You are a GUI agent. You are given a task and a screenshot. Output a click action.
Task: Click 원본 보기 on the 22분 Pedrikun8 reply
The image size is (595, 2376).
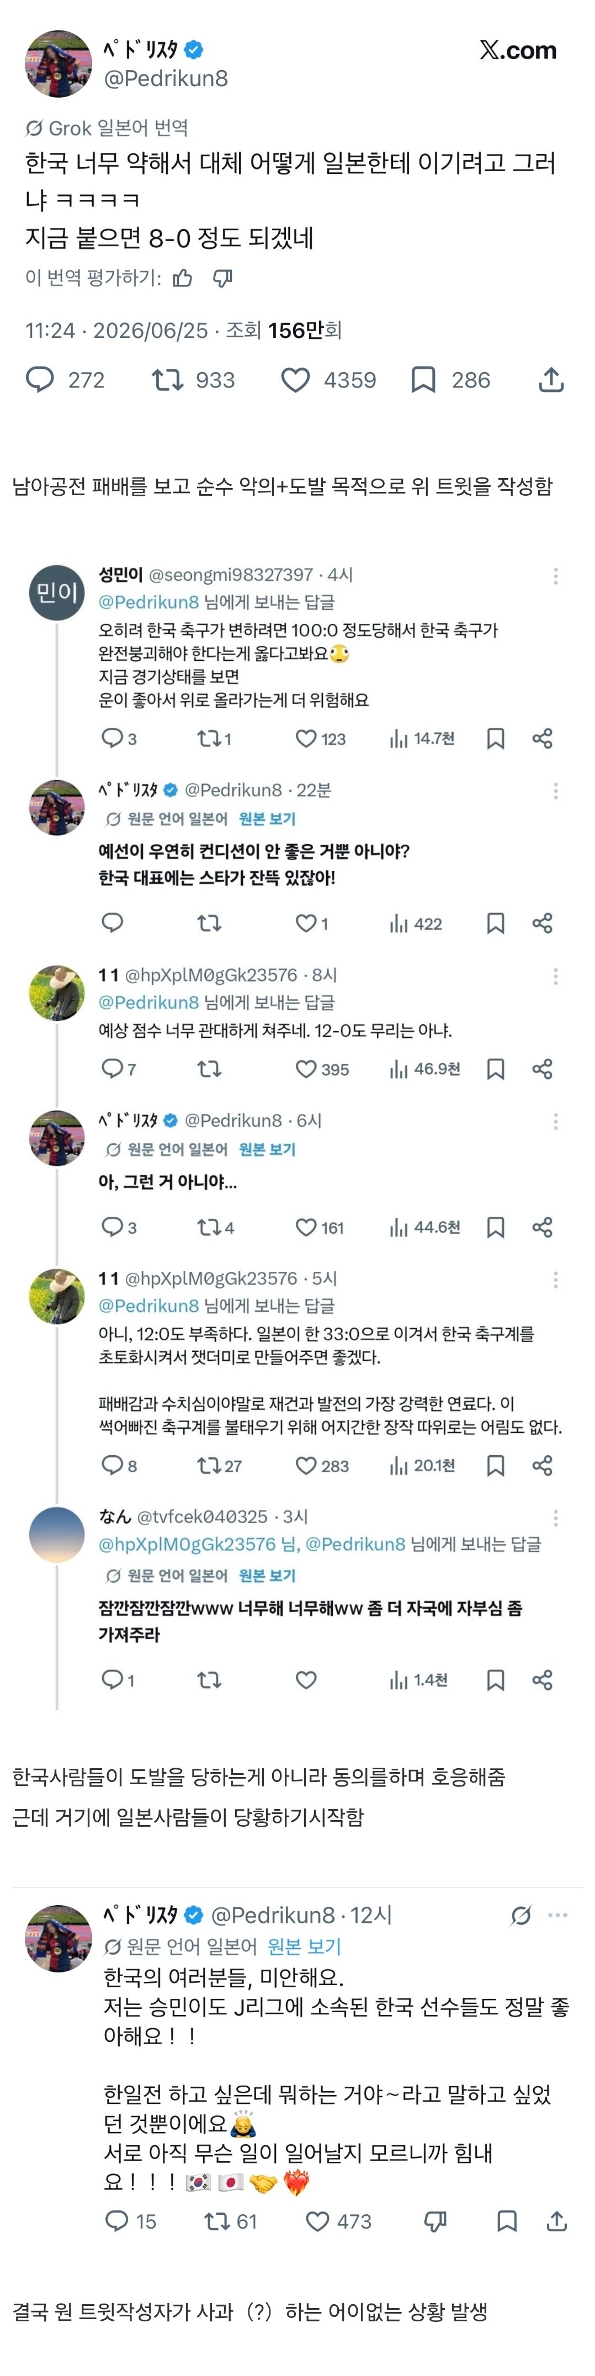tap(268, 818)
